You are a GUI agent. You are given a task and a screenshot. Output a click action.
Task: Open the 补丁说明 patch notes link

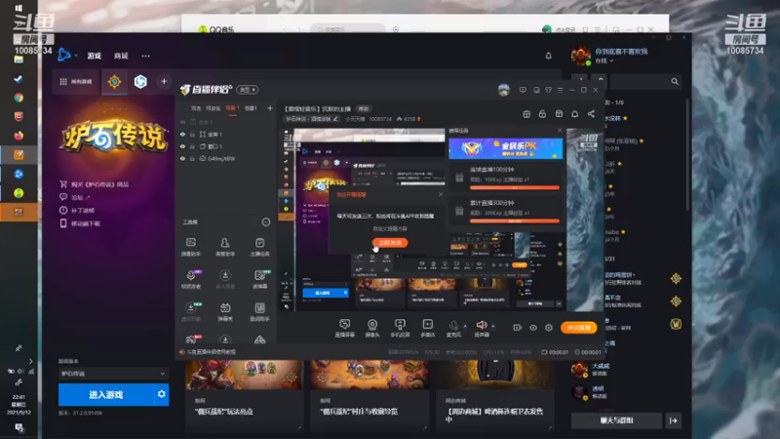(x=78, y=211)
